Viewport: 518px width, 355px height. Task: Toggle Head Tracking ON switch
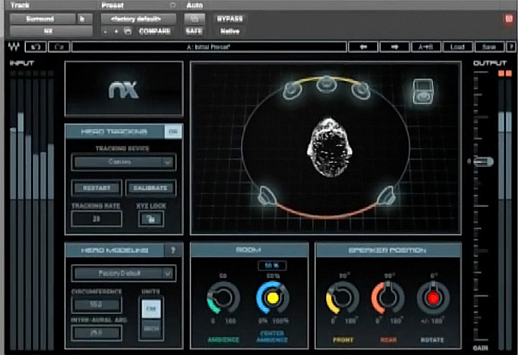point(172,131)
